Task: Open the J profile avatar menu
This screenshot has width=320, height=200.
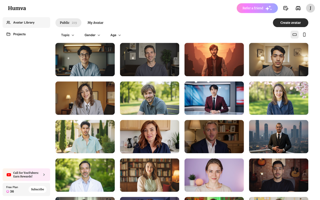Action: tap(310, 8)
